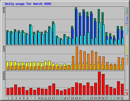Click the 'Hits' legend label
This screenshot has width=130, height=101.
coord(127,10)
